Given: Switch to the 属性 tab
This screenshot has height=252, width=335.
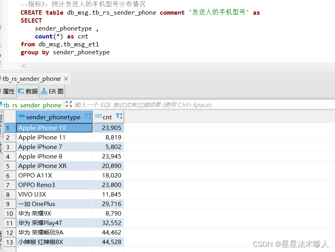Looking at the screenshot, I should tap(8, 92).
